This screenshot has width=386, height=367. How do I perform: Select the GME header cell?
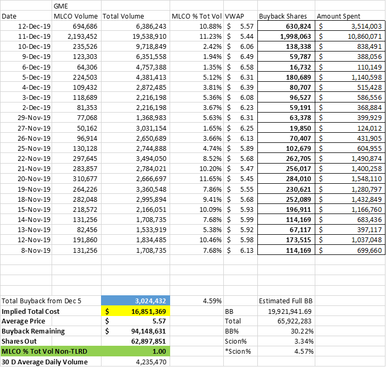[x=61, y=6]
